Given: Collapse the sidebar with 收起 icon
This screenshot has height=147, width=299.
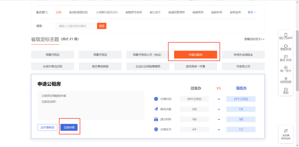Looking at the screenshot, I should (x=286, y=90).
